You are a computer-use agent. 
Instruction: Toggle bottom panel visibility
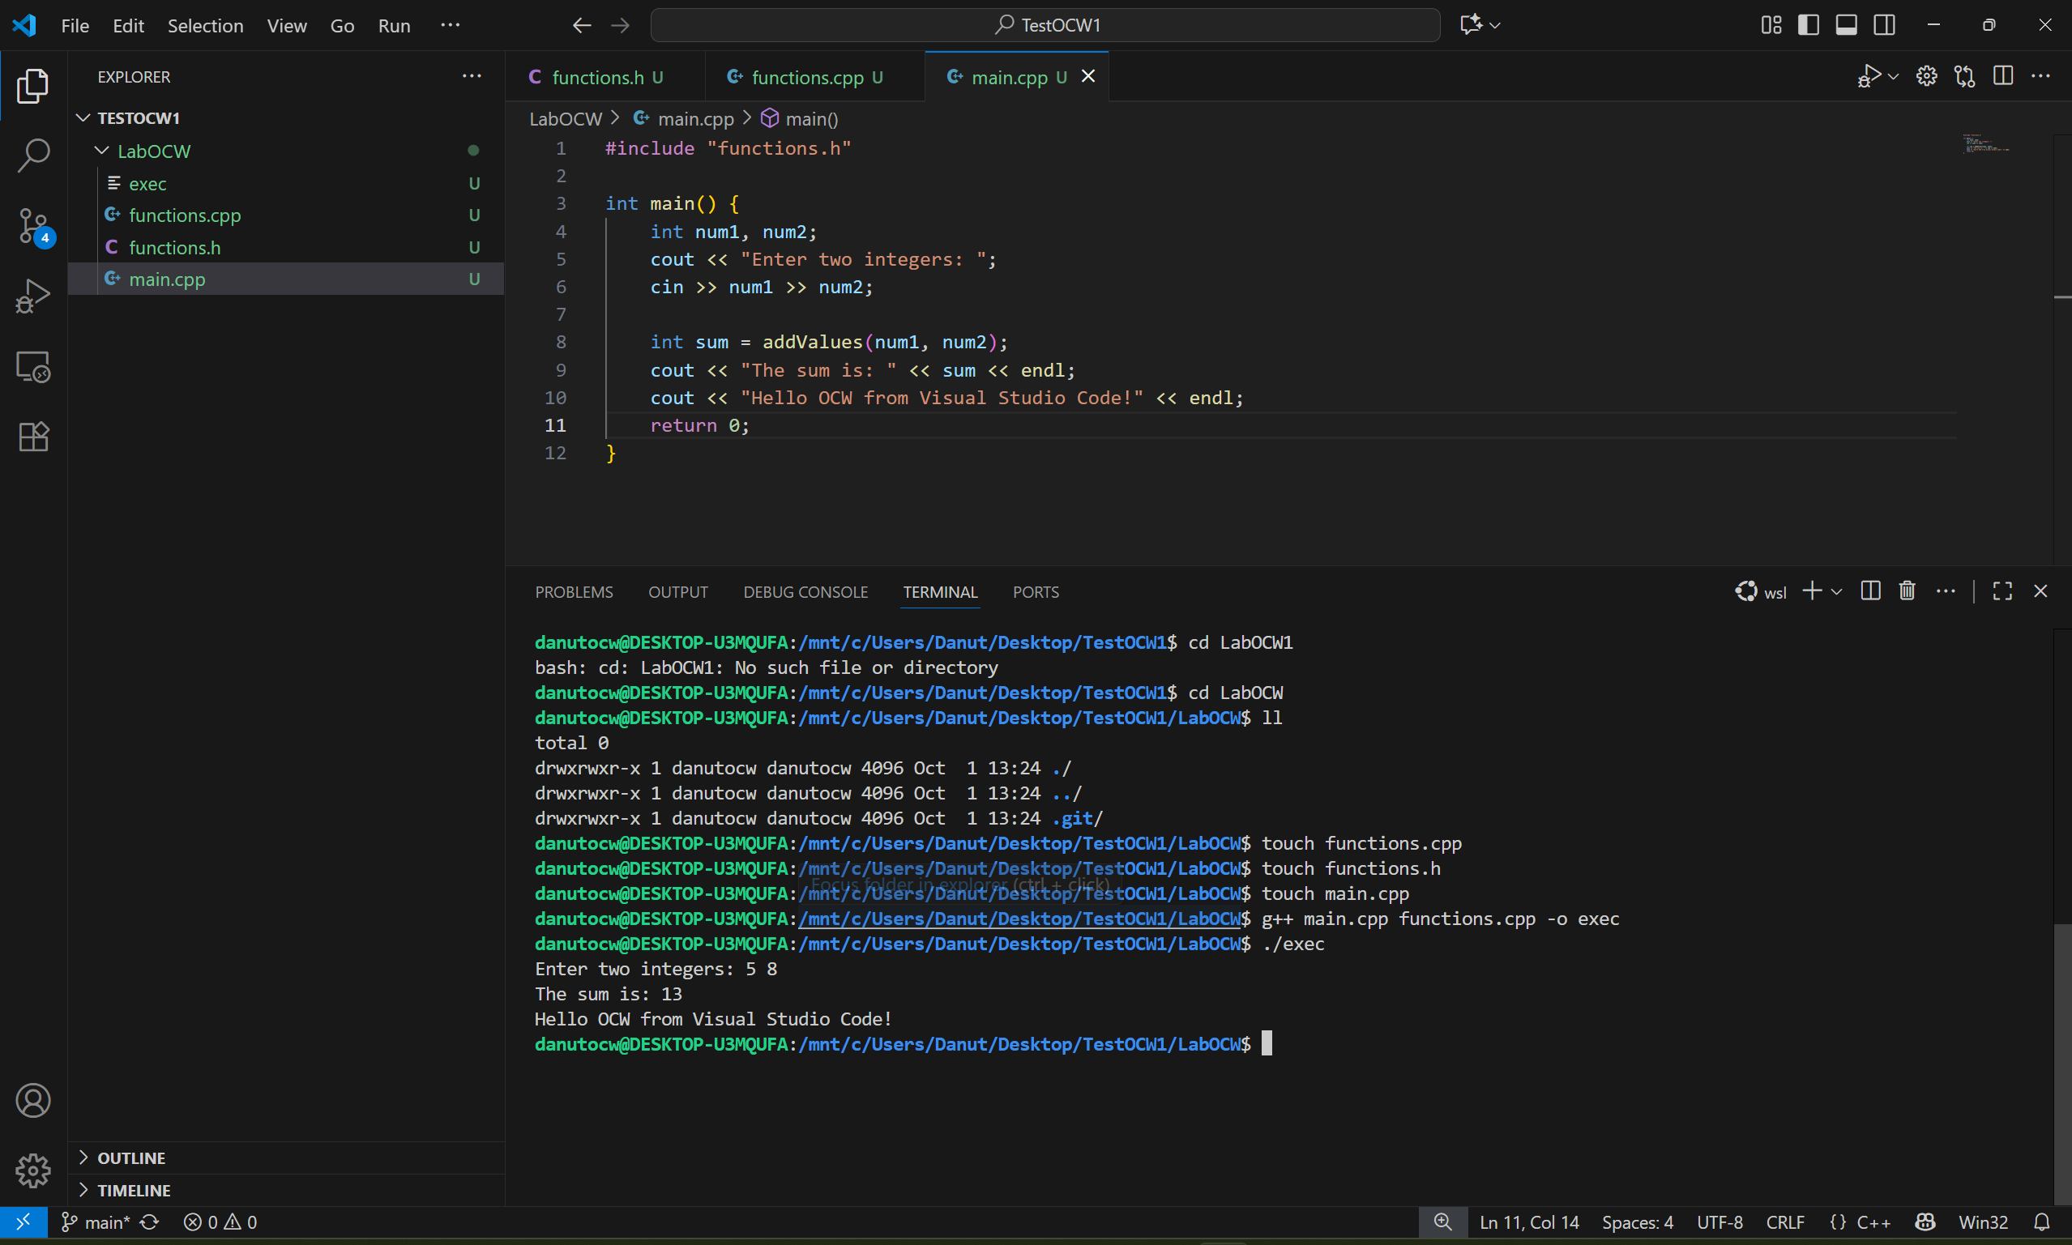[x=1846, y=25]
